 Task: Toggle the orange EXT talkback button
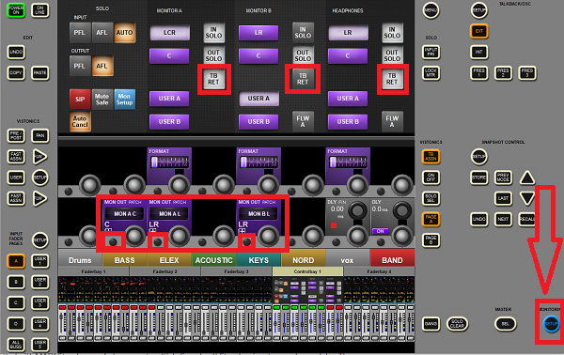(478, 31)
